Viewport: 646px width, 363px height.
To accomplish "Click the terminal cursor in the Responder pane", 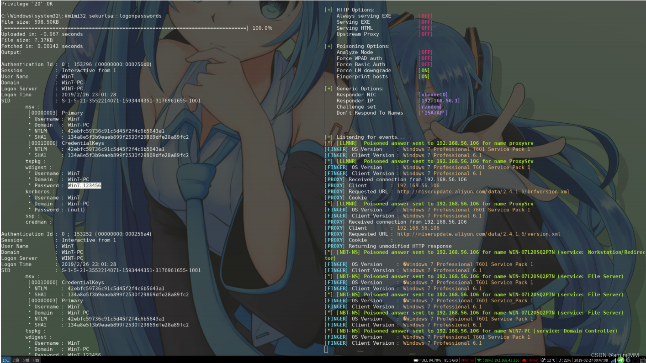I will (x=326, y=349).
